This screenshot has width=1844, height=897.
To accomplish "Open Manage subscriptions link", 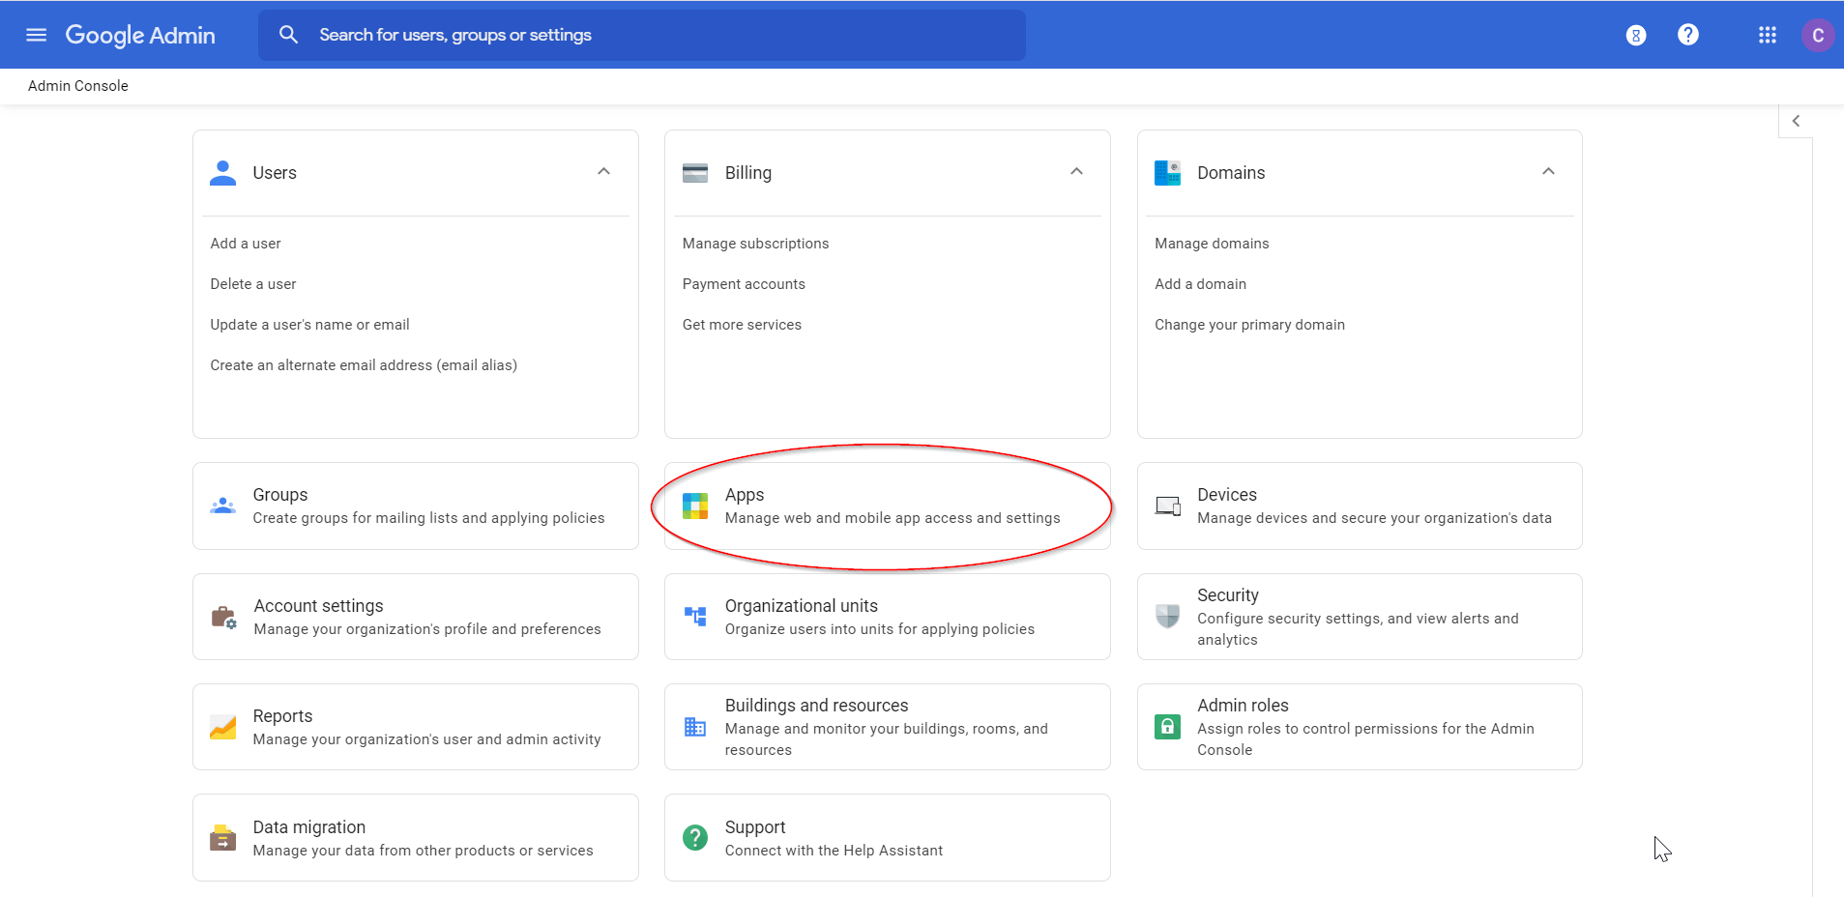I will tap(755, 244).
